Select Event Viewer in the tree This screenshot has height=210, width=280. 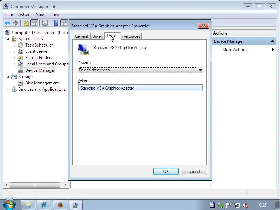[x=37, y=51]
